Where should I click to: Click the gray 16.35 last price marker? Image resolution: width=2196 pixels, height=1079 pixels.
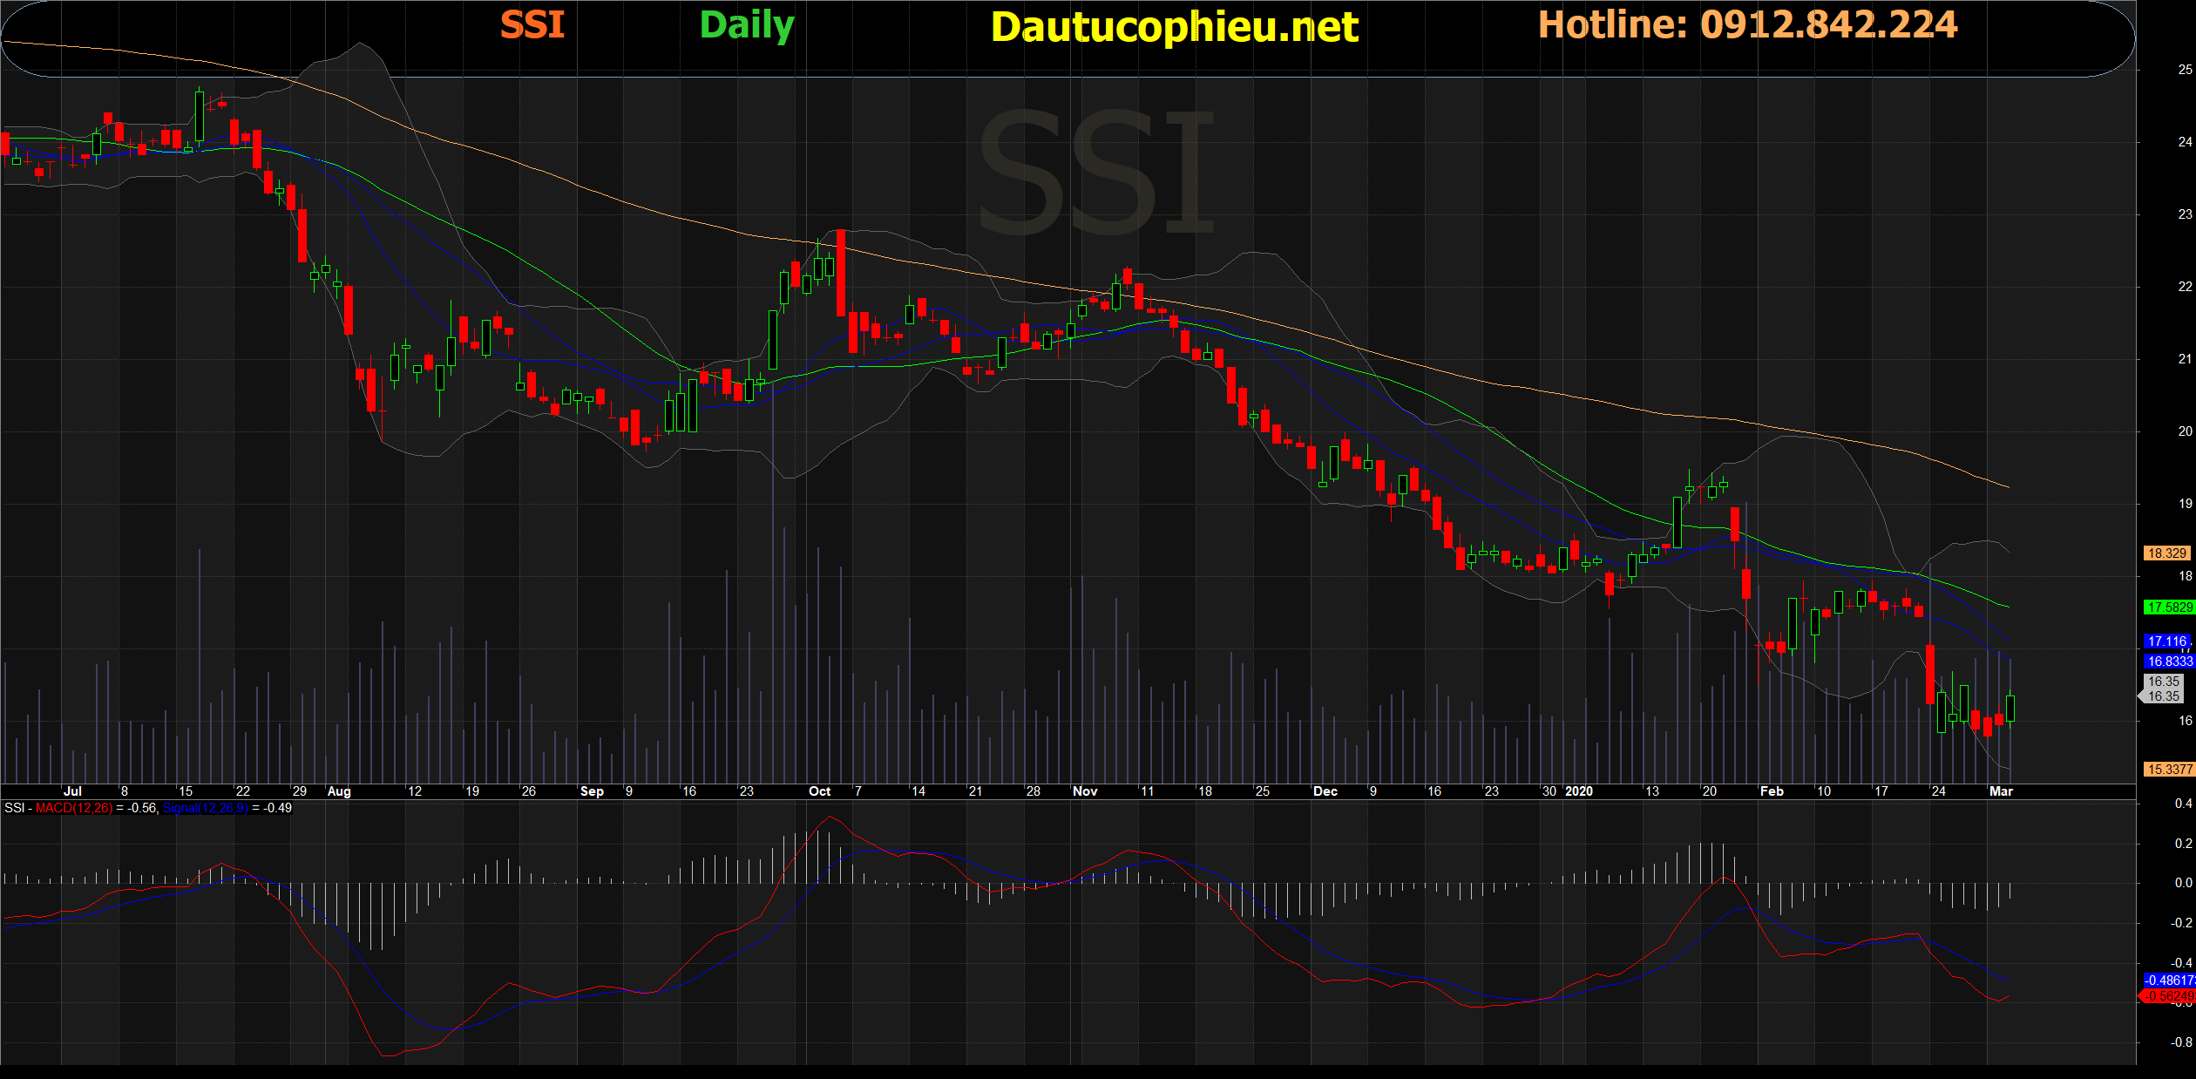tap(2164, 689)
